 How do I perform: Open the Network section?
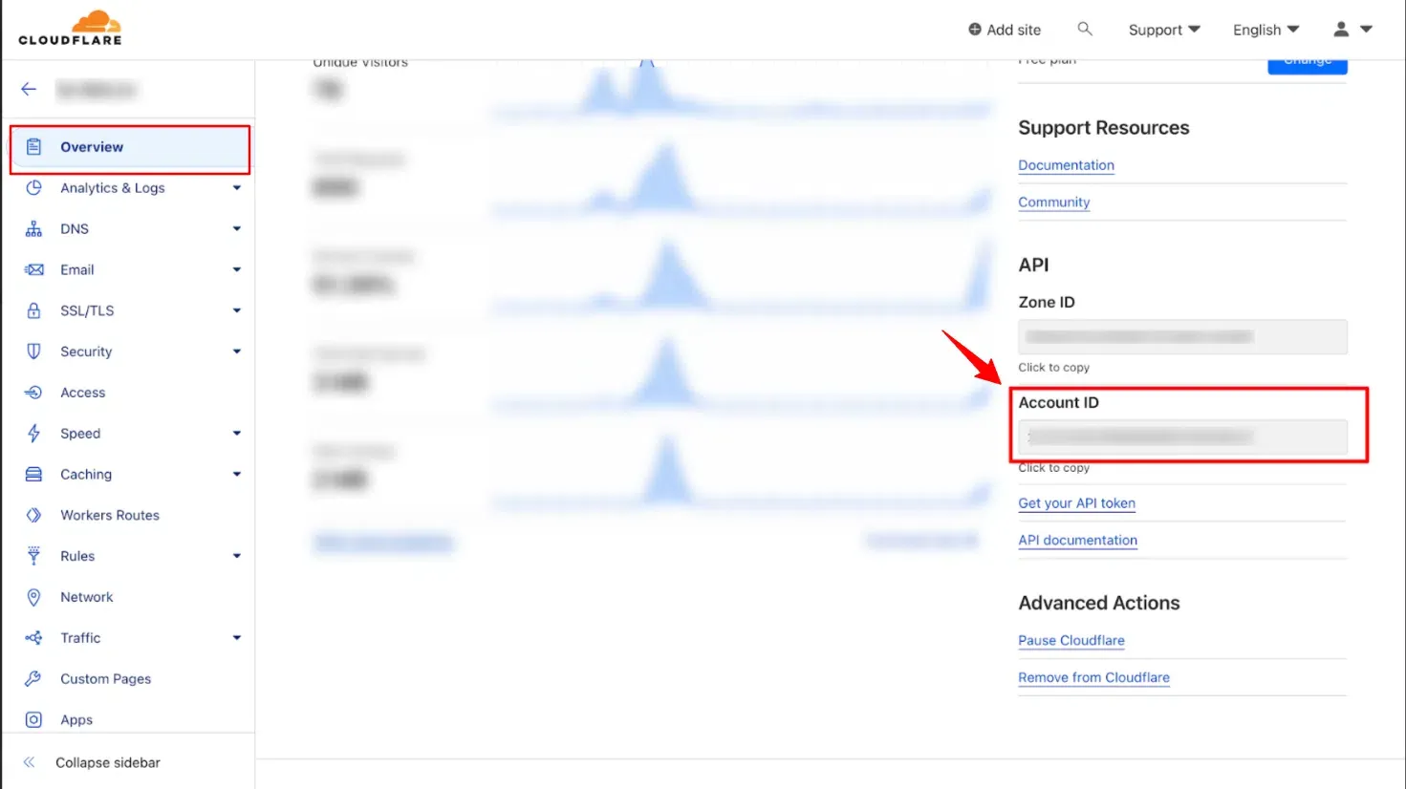(87, 597)
